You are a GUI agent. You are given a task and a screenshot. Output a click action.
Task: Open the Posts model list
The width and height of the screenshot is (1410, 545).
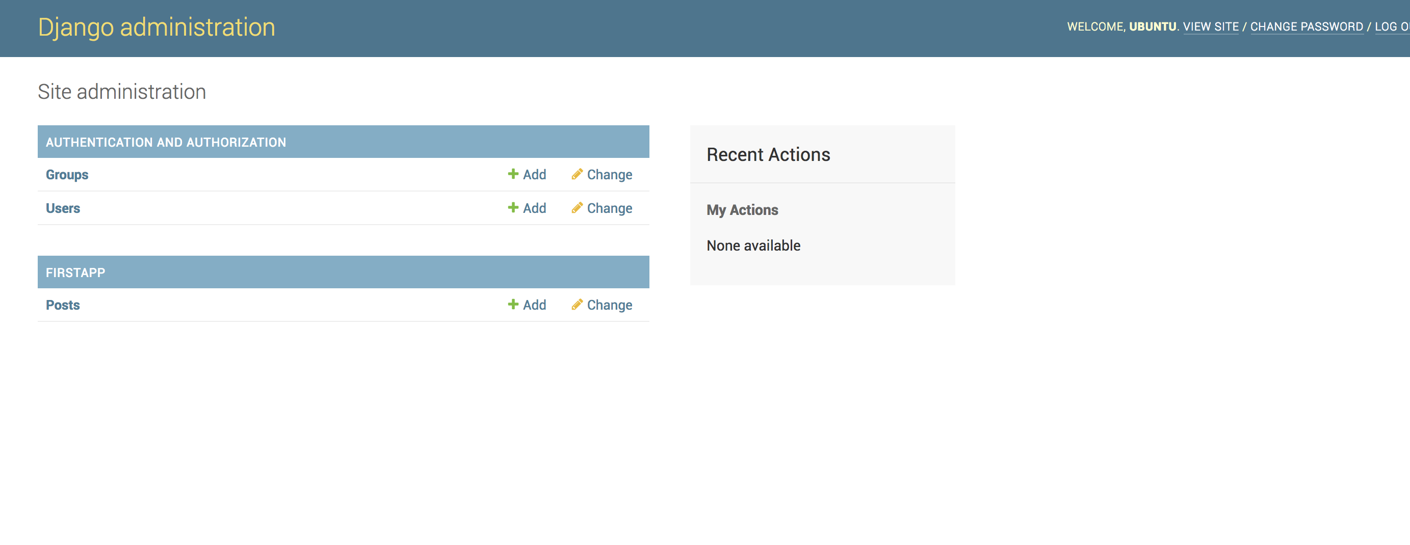pyautogui.click(x=63, y=305)
